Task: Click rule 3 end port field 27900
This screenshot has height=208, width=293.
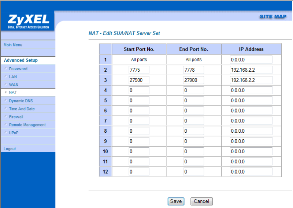Action: pyautogui.click(x=193, y=80)
